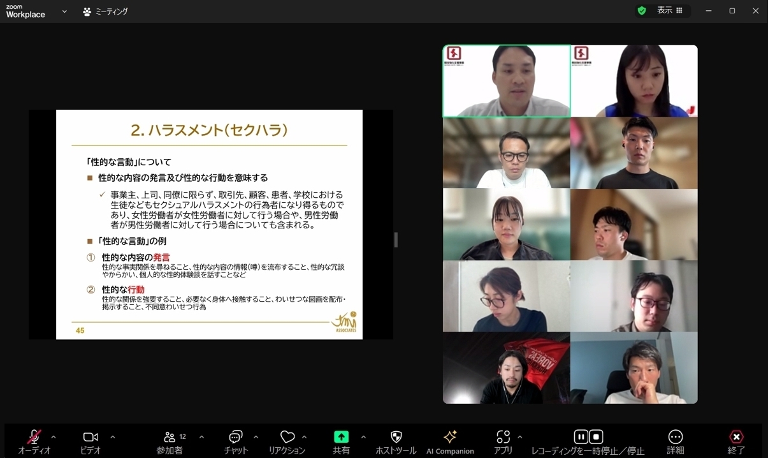Unmute the microphone via オーディオ icon
Image resolution: width=768 pixels, height=458 pixels.
[34, 437]
